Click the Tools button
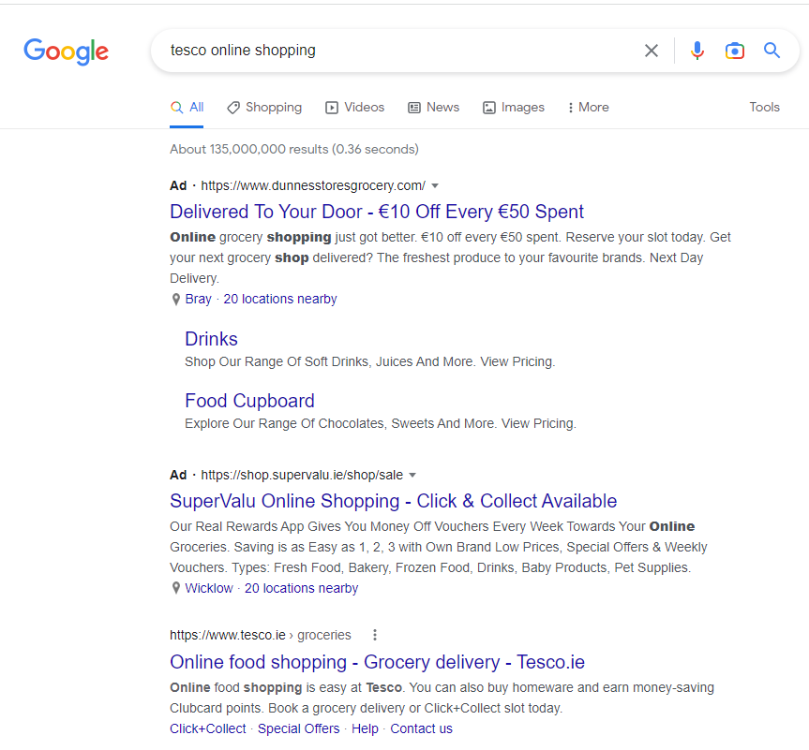The height and width of the screenshot is (750, 809). tap(764, 107)
